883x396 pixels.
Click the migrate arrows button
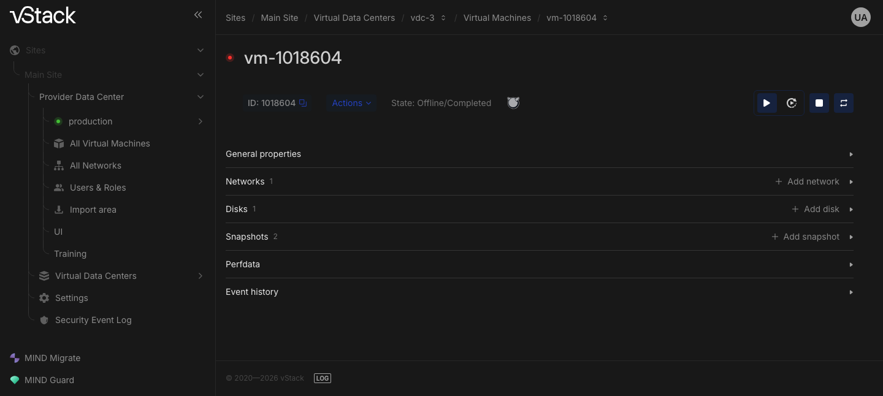(844, 103)
